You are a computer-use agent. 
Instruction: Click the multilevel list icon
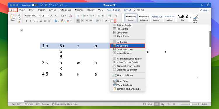pyautogui.click(x=90, y=16)
